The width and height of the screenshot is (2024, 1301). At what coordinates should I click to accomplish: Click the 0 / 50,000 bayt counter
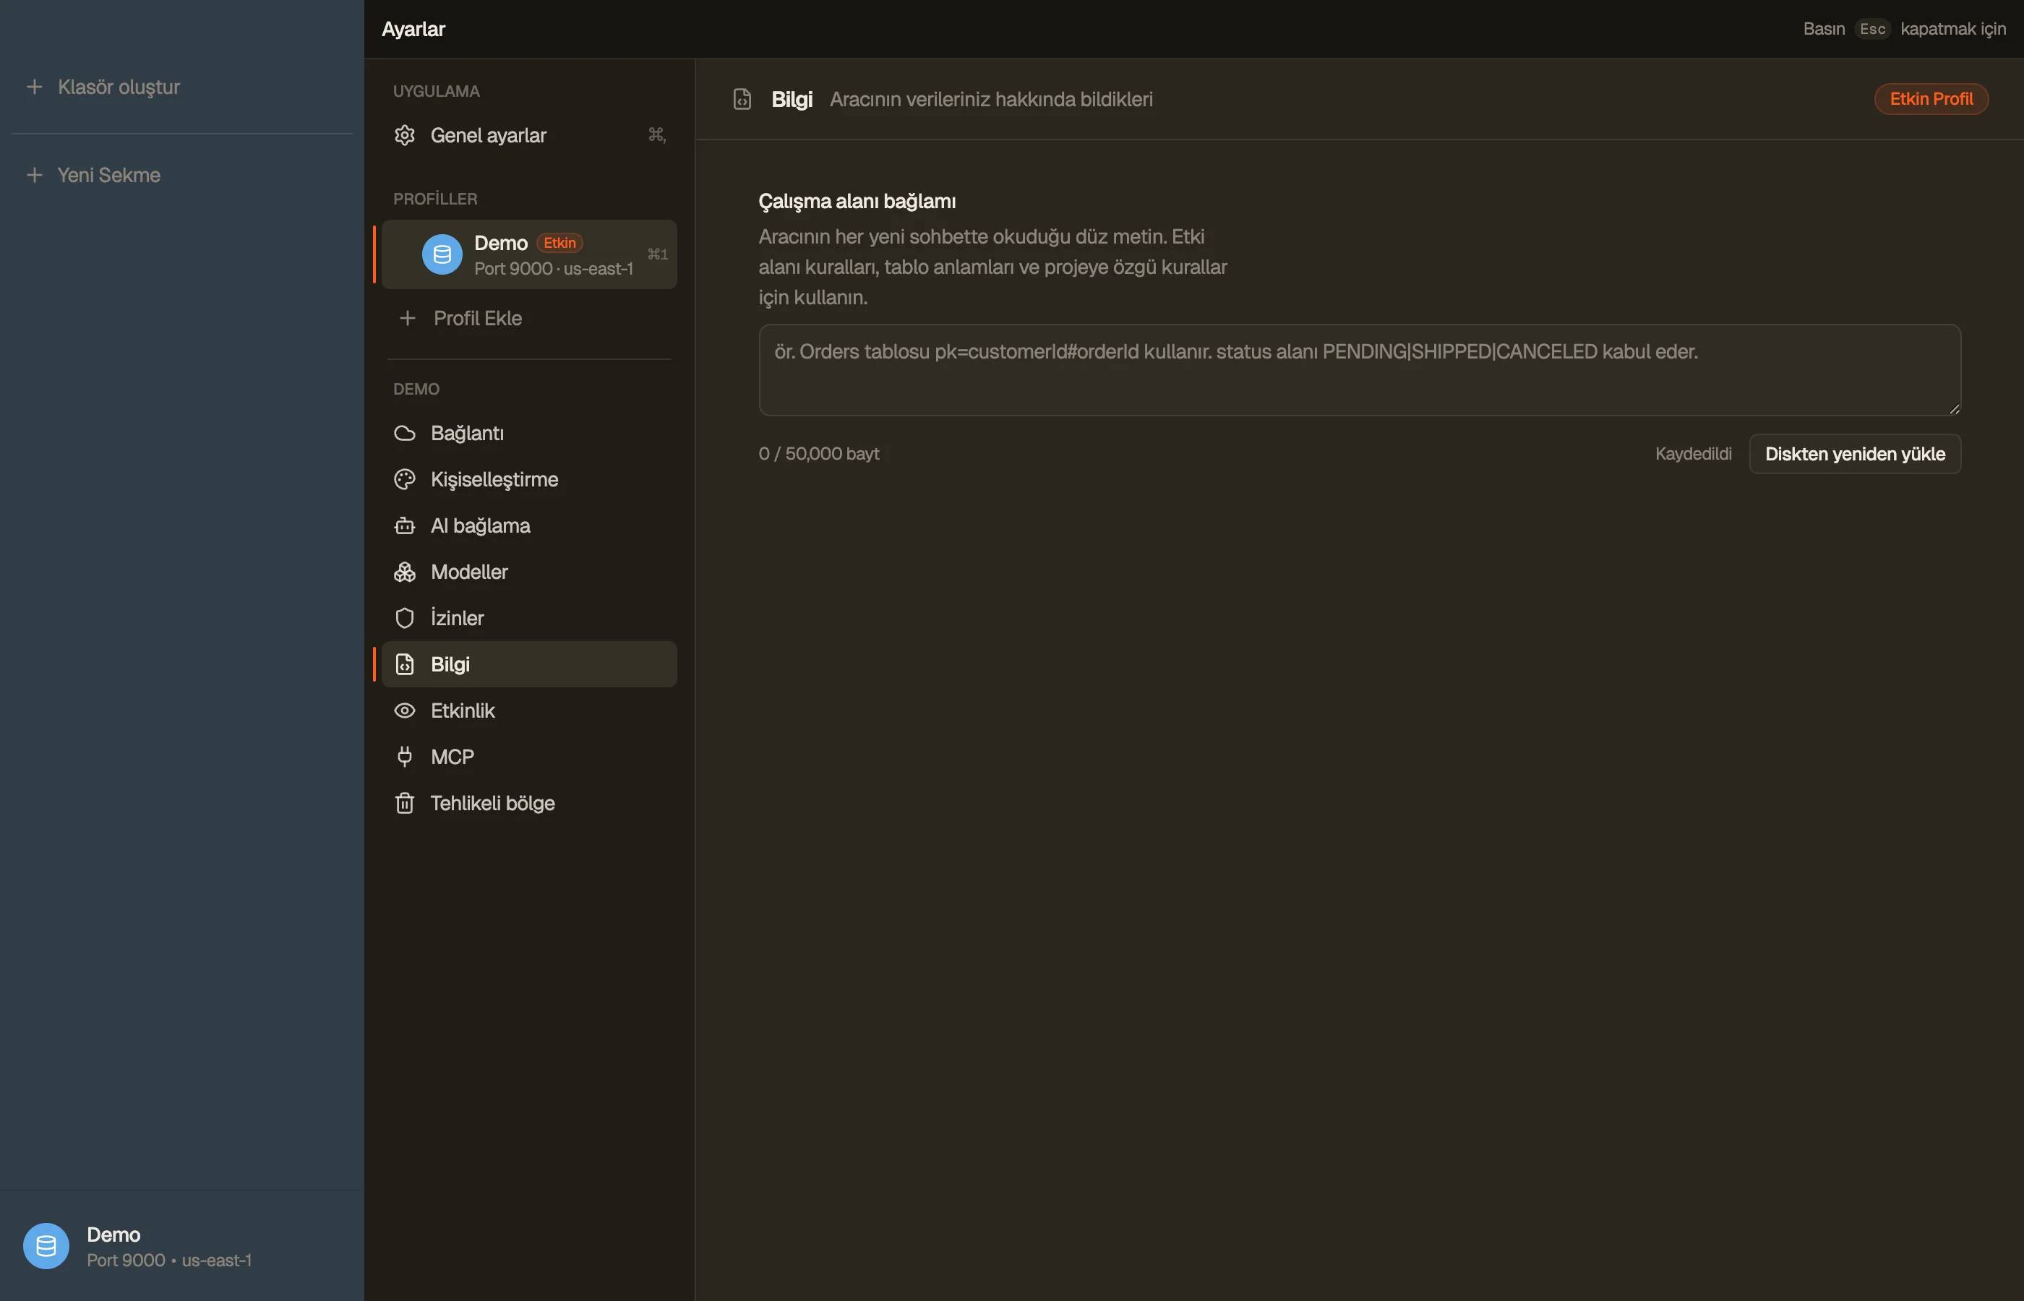click(x=818, y=454)
